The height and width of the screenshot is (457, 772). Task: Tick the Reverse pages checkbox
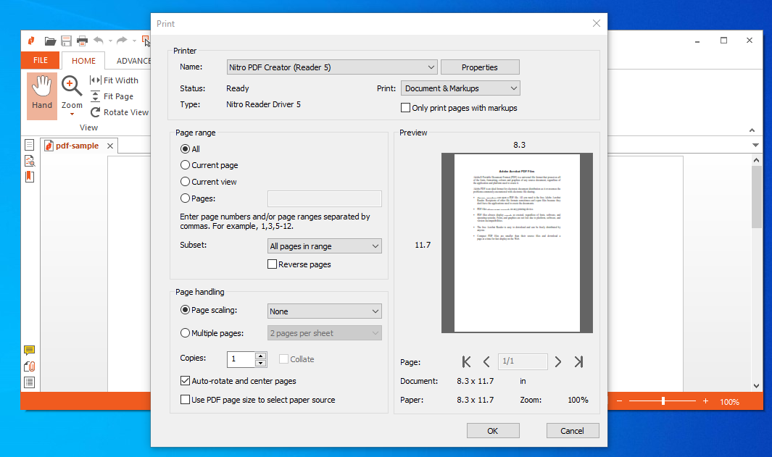pos(272,264)
